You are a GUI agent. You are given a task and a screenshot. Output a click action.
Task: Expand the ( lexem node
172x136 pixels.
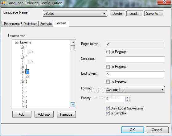22,67
